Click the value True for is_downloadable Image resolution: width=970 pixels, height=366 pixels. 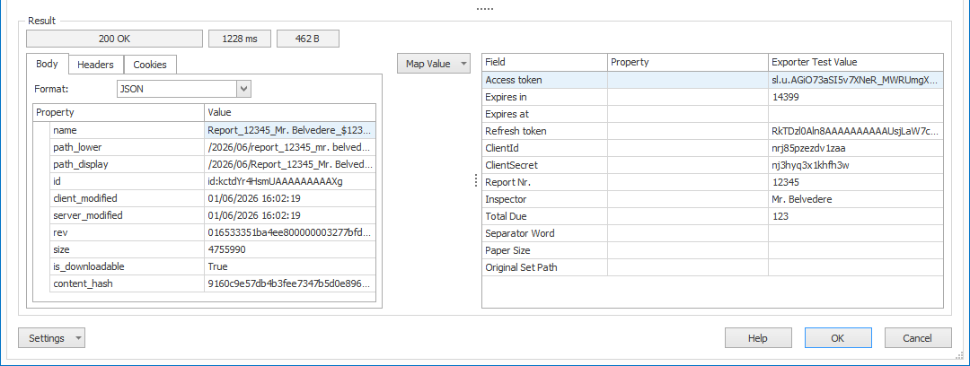(217, 266)
